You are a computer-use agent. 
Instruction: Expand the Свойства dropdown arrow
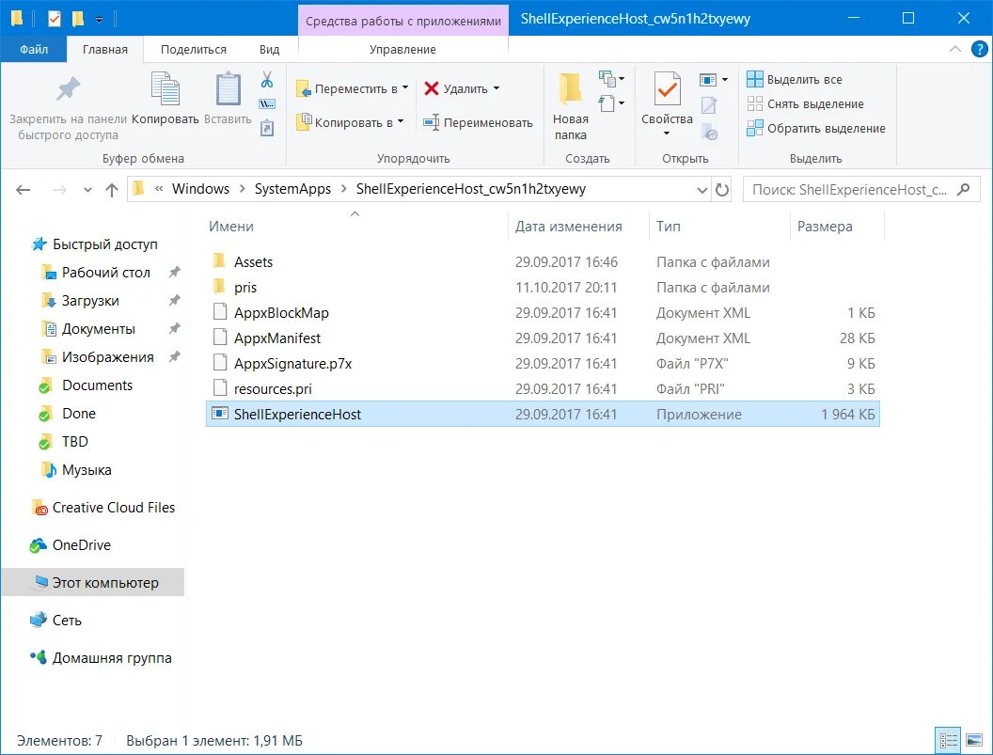tap(666, 133)
